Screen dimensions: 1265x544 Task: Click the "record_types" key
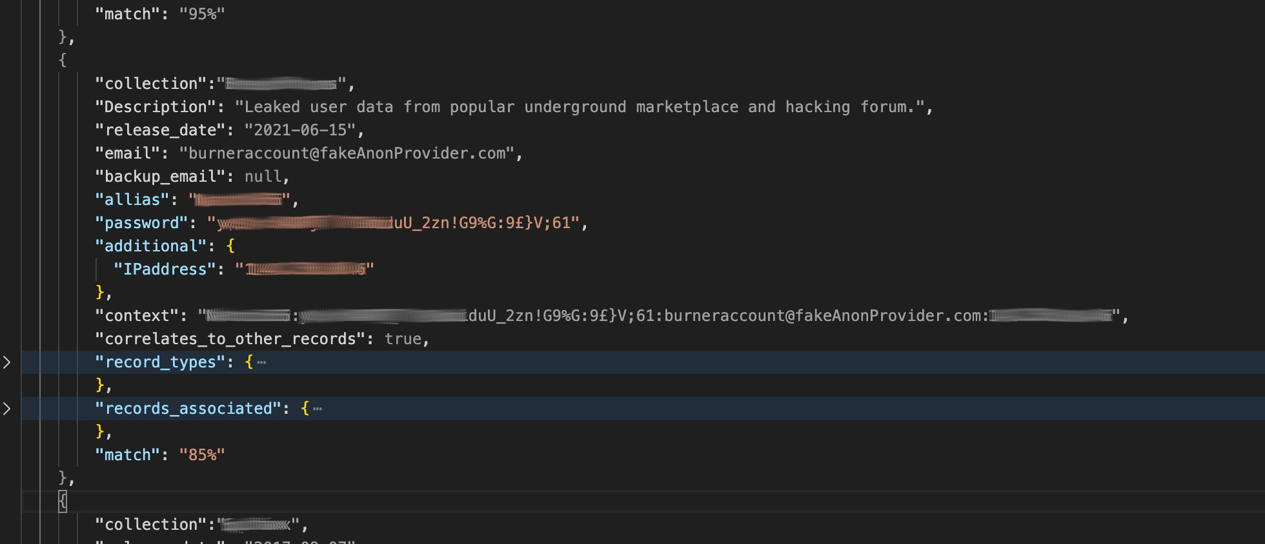pyautogui.click(x=160, y=362)
